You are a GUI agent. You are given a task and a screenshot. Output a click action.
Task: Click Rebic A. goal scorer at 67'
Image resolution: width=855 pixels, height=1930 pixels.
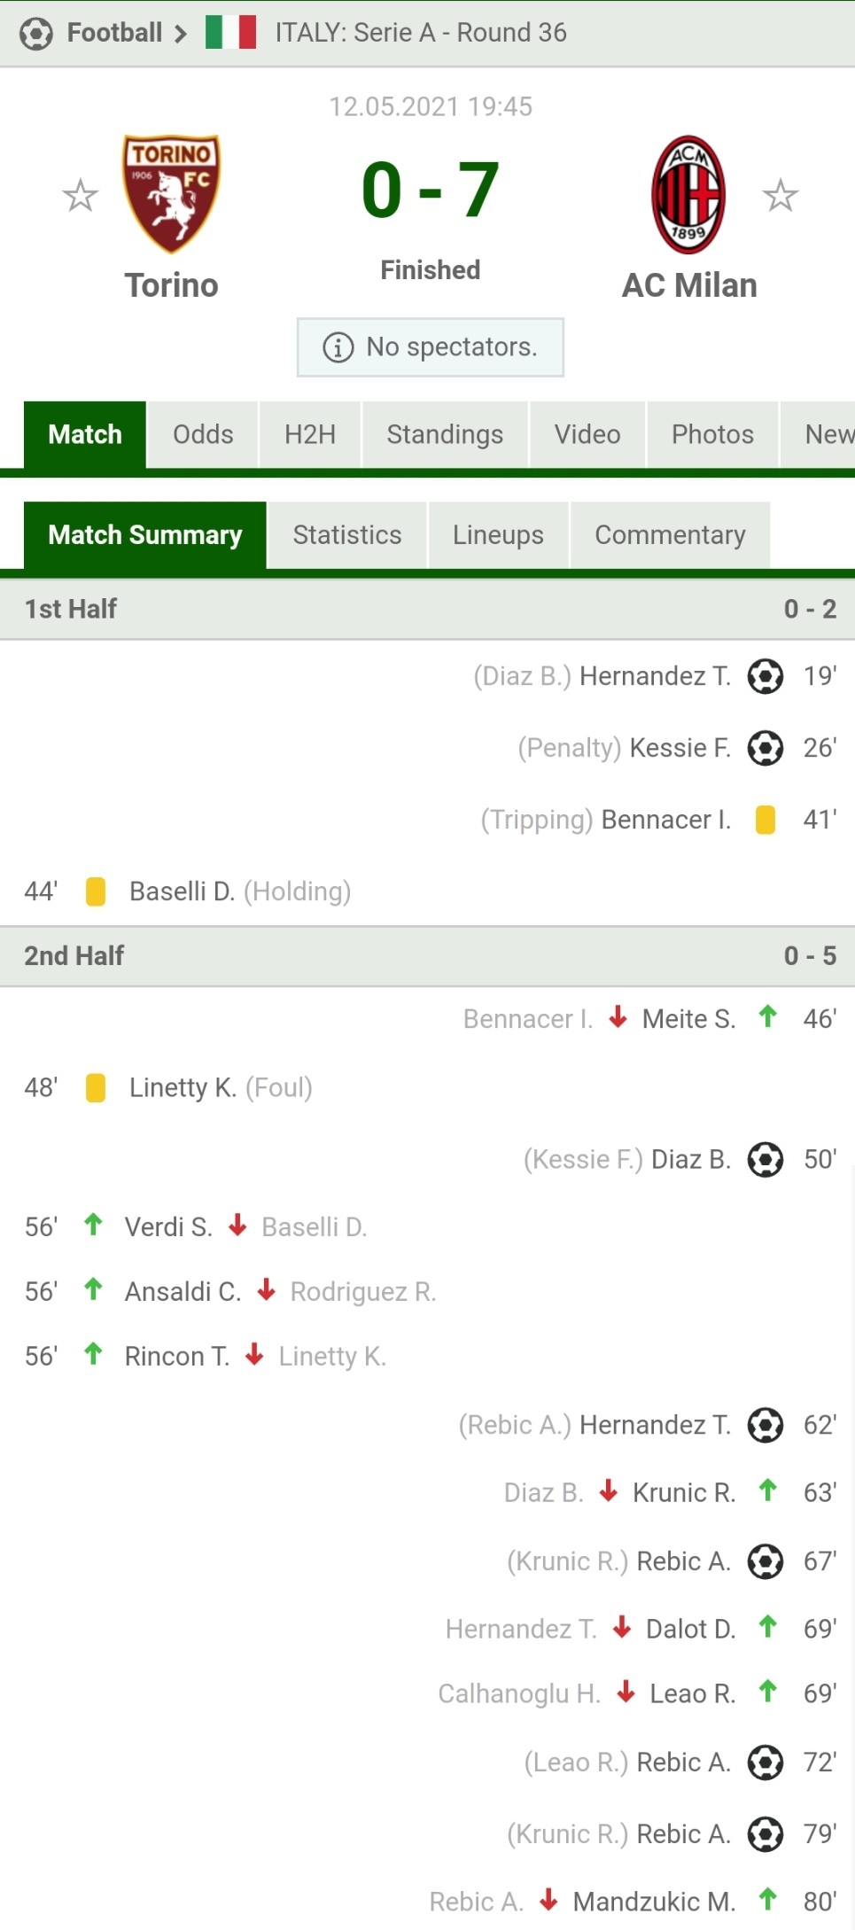click(x=684, y=1561)
